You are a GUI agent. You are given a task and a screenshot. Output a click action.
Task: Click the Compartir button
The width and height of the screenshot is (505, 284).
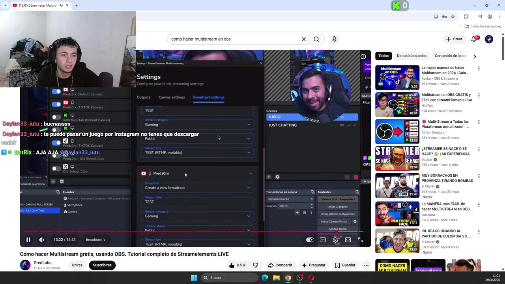280,265
